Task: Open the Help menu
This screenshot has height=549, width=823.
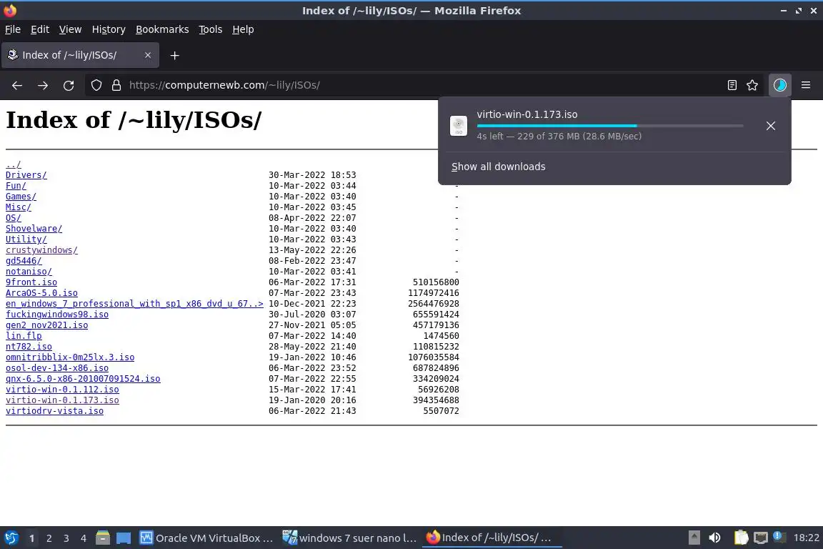Action: coord(243,29)
